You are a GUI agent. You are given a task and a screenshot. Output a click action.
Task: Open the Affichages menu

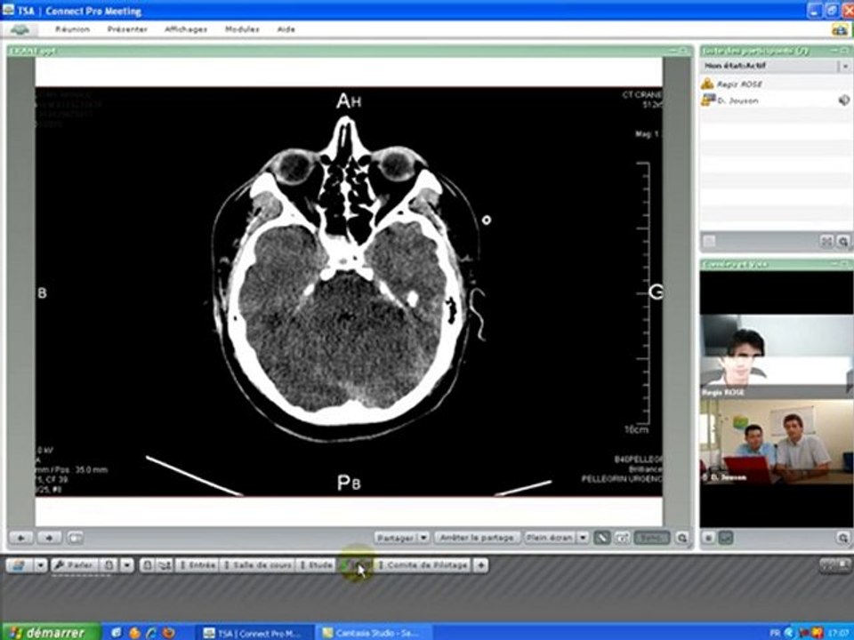(186, 28)
